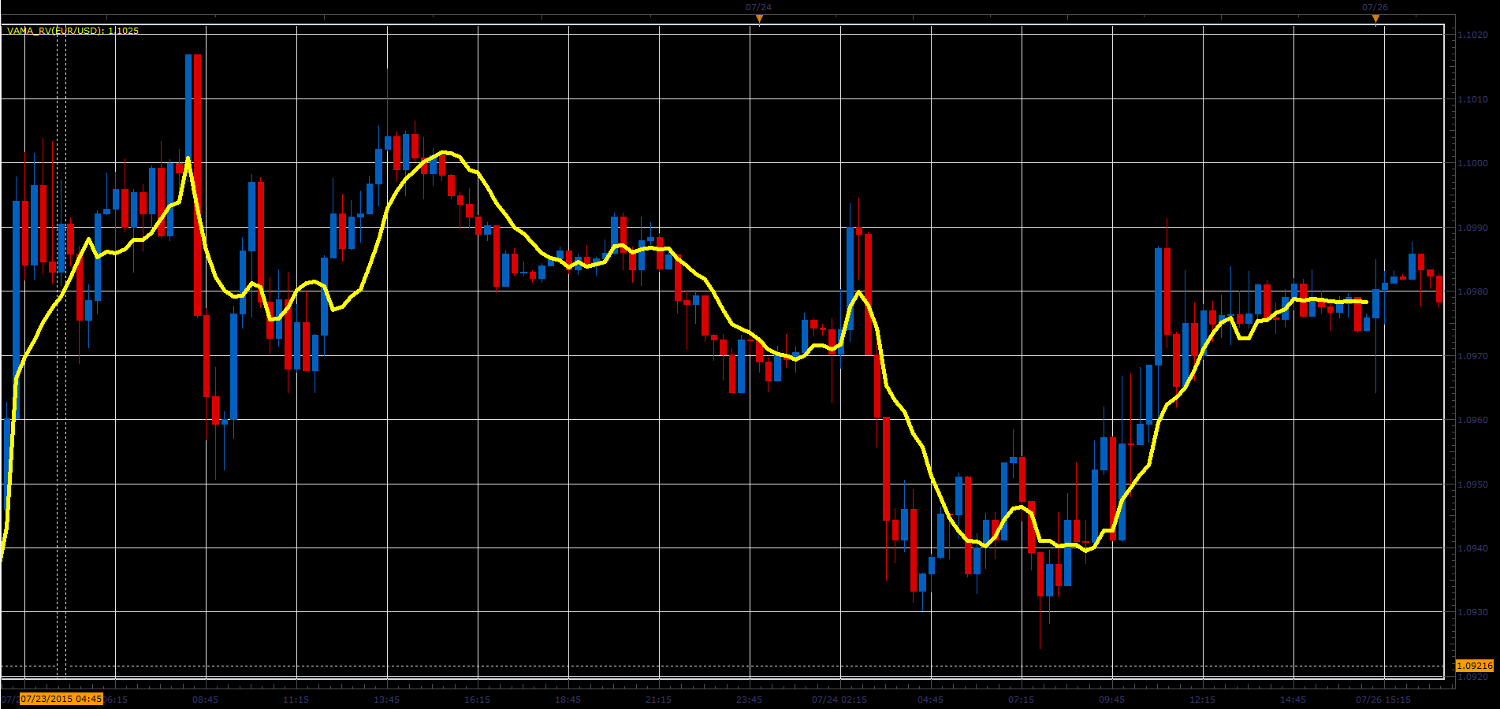Click the orange 1.09216 current price tag
The image size is (1500, 709).
1475,666
